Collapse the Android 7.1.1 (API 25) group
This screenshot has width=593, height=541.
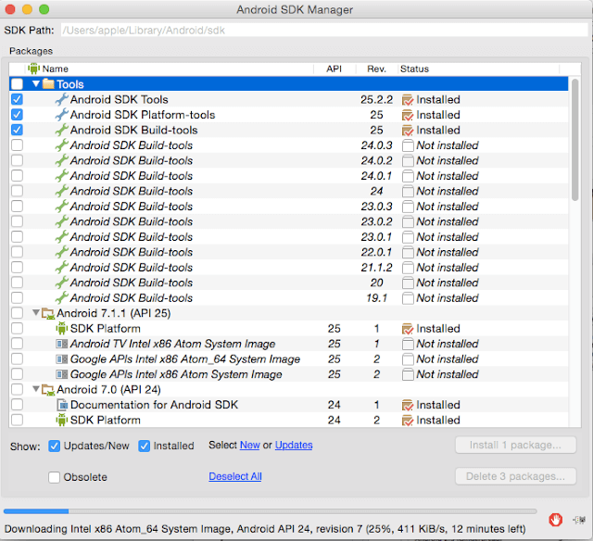(36, 313)
